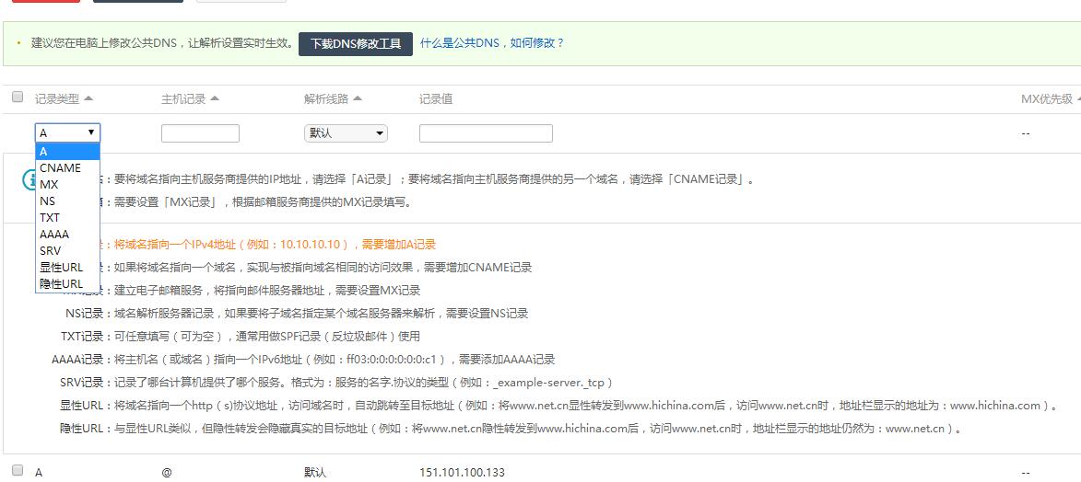This screenshot has height=482, width=1081.
Task: Click the 建议您在电脑上修改公共DNS notice text
Action: point(162,42)
